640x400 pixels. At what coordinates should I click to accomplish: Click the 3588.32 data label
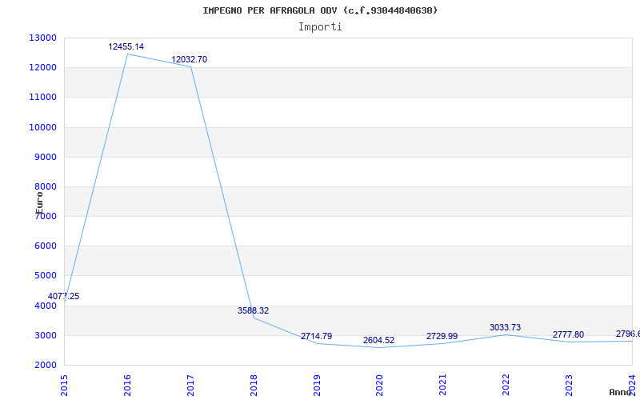click(253, 310)
